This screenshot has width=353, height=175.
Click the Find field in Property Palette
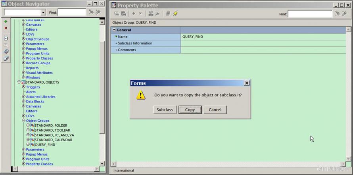(310, 14)
